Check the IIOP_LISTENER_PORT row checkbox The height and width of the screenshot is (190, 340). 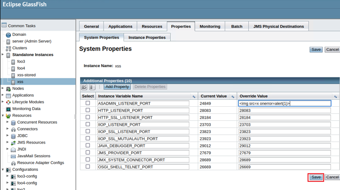(87, 124)
